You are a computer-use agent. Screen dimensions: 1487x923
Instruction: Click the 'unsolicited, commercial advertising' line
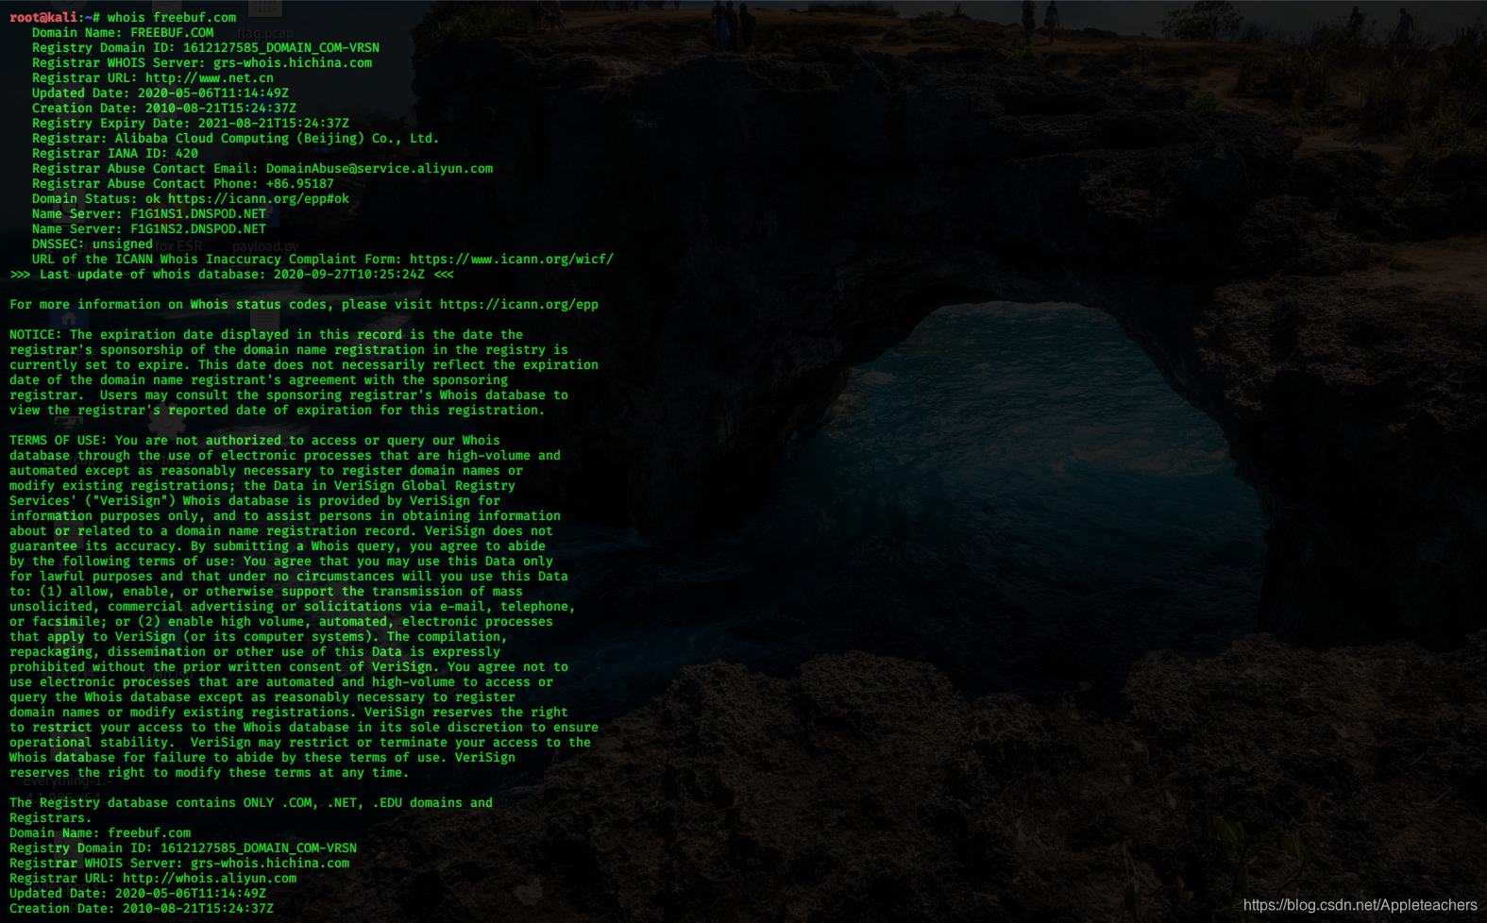coord(293,606)
